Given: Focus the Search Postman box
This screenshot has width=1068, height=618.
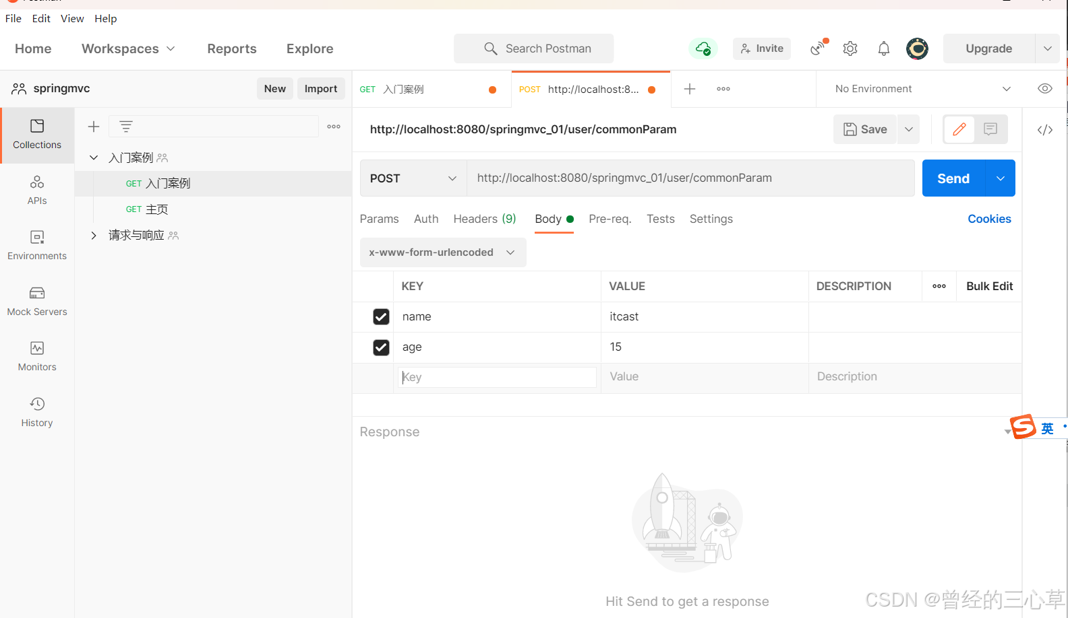Looking at the screenshot, I should pyautogui.click(x=534, y=48).
